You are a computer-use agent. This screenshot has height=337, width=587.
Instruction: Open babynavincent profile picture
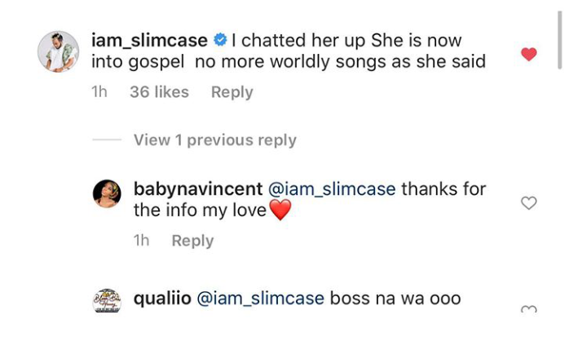pos(107,194)
